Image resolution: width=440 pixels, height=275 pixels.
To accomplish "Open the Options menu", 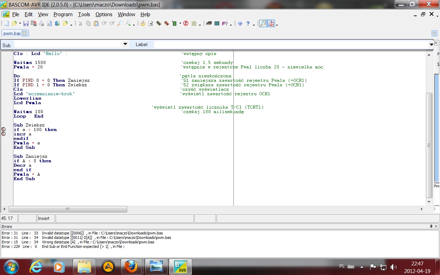I will [104, 14].
